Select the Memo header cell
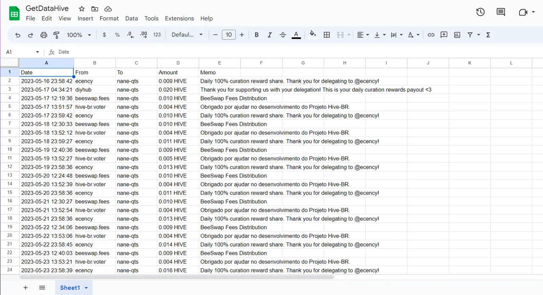The image size is (543, 295). (220, 72)
